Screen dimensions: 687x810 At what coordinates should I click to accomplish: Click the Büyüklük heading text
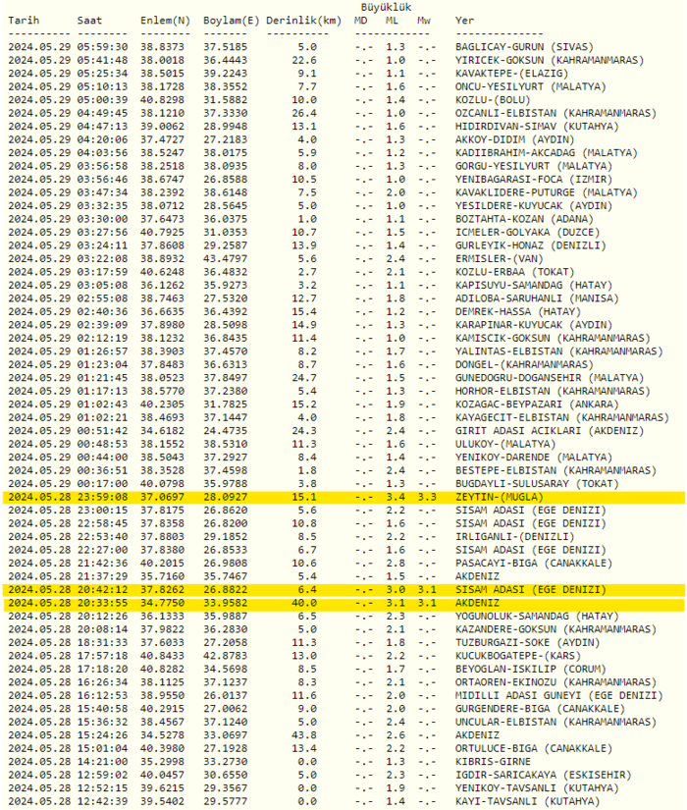[386, 7]
